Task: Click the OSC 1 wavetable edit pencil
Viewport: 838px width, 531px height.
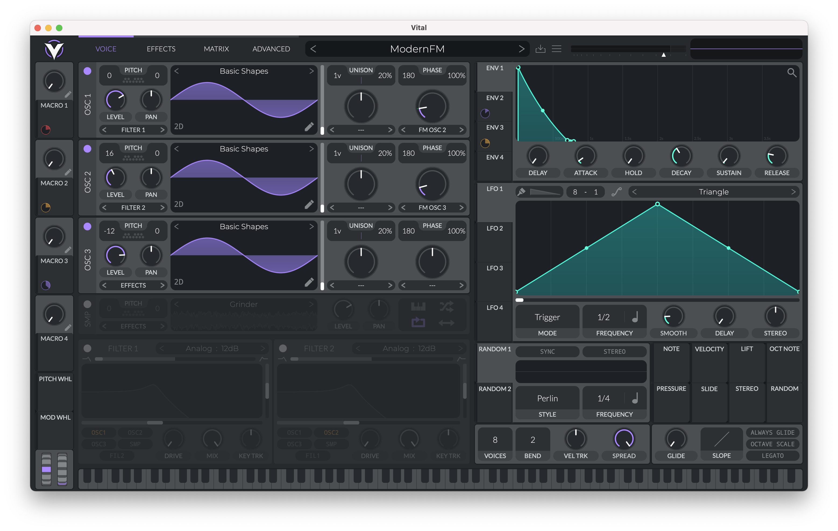Action: click(309, 126)
